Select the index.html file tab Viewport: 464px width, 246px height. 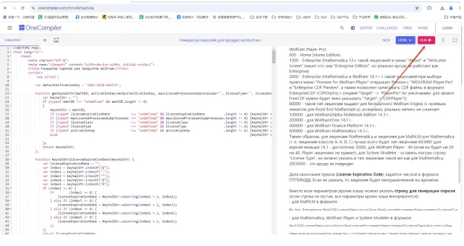pyautogui.click(x=13, y=40)
